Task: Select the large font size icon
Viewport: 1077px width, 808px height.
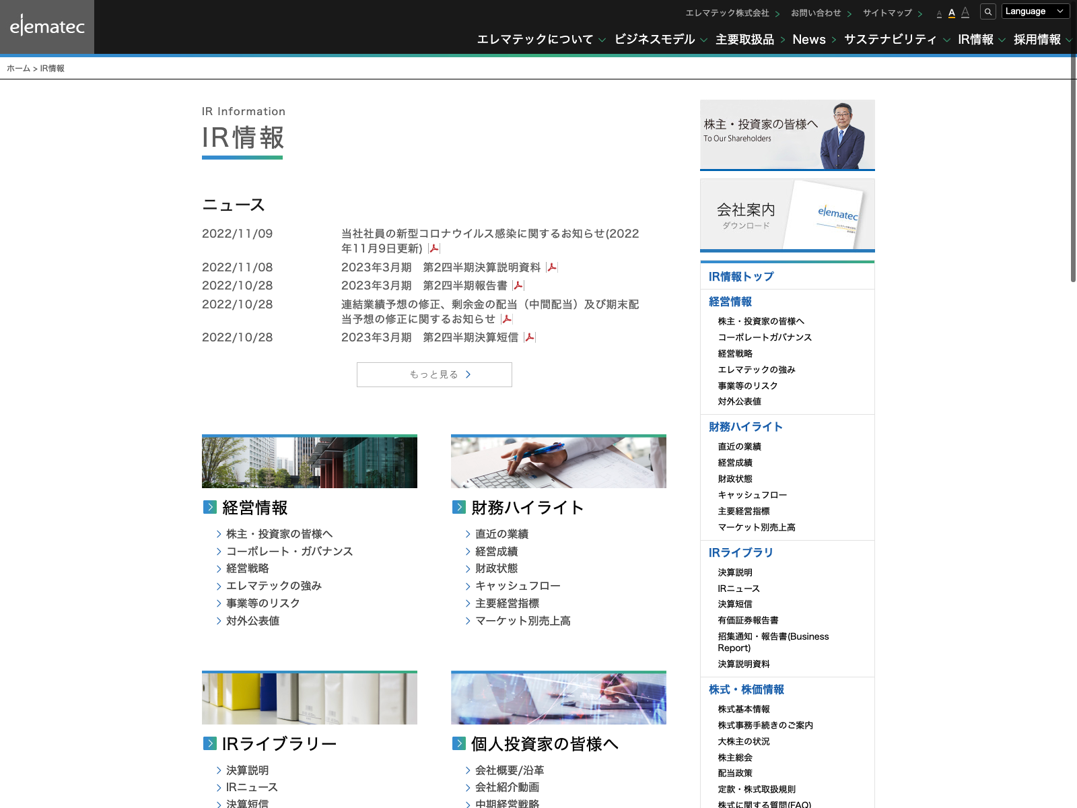Action: coord(965,12)
